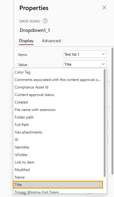
Task: Choose IsFolder option
Action: [x=58, y=155]
